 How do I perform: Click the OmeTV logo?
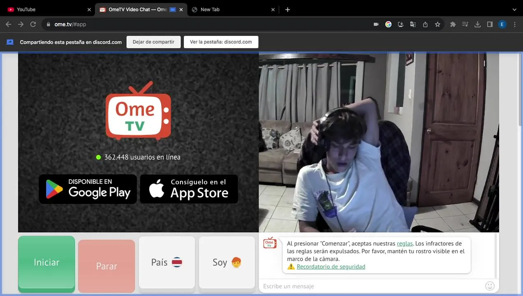(x=138, y=111)
